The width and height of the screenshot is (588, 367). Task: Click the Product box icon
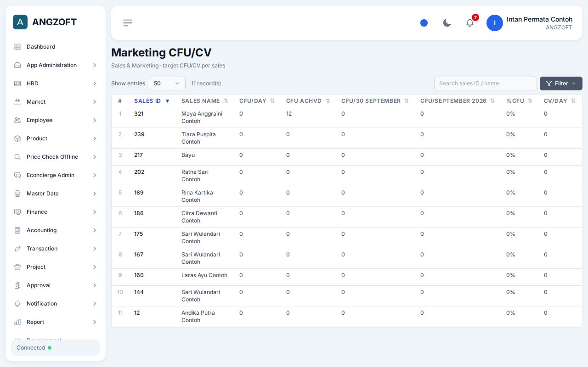click(17, 139)
